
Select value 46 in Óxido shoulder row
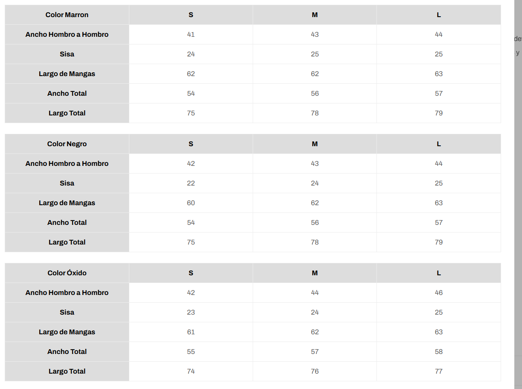click(x=439, y=293)
